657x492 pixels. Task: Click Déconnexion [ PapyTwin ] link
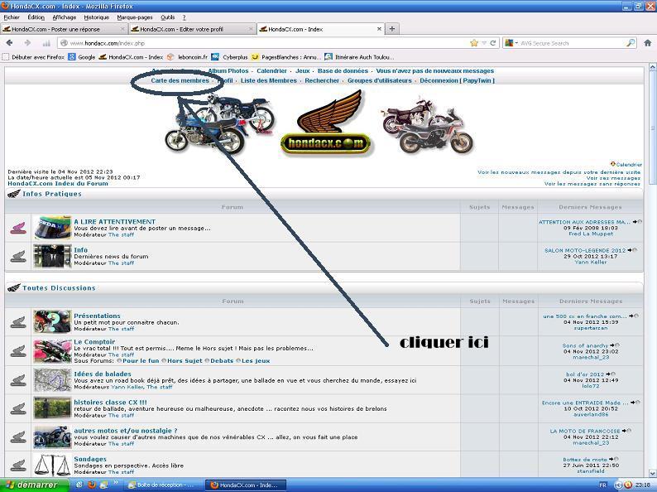click(457, 80)
